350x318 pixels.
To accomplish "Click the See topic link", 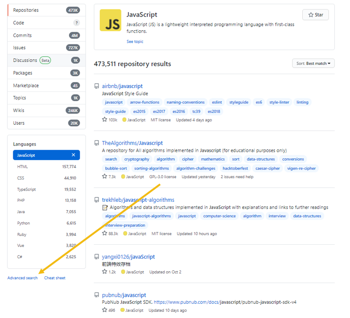I will (x=135, y=42).
